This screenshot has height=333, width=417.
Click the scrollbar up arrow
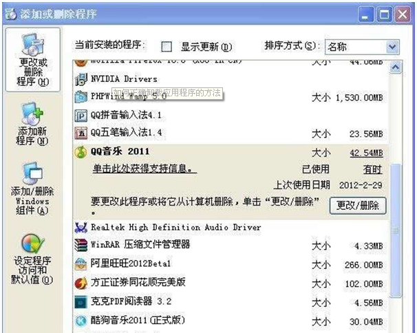click(x=396, y=67)
